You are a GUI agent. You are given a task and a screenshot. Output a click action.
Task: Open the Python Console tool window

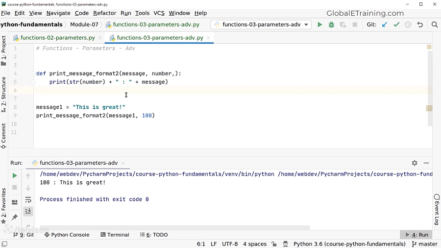point(67,235)
